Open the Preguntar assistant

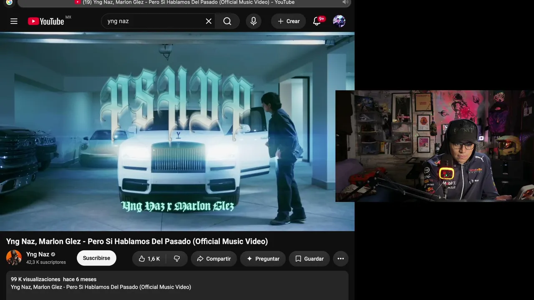coord(263,259)
